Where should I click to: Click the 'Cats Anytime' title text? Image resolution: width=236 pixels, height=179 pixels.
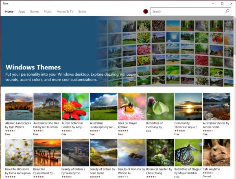click(x=211, y=169)
